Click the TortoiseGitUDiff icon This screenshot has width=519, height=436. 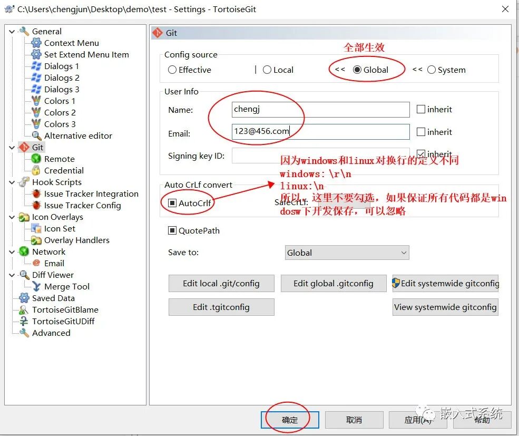(x=24, y=321)
